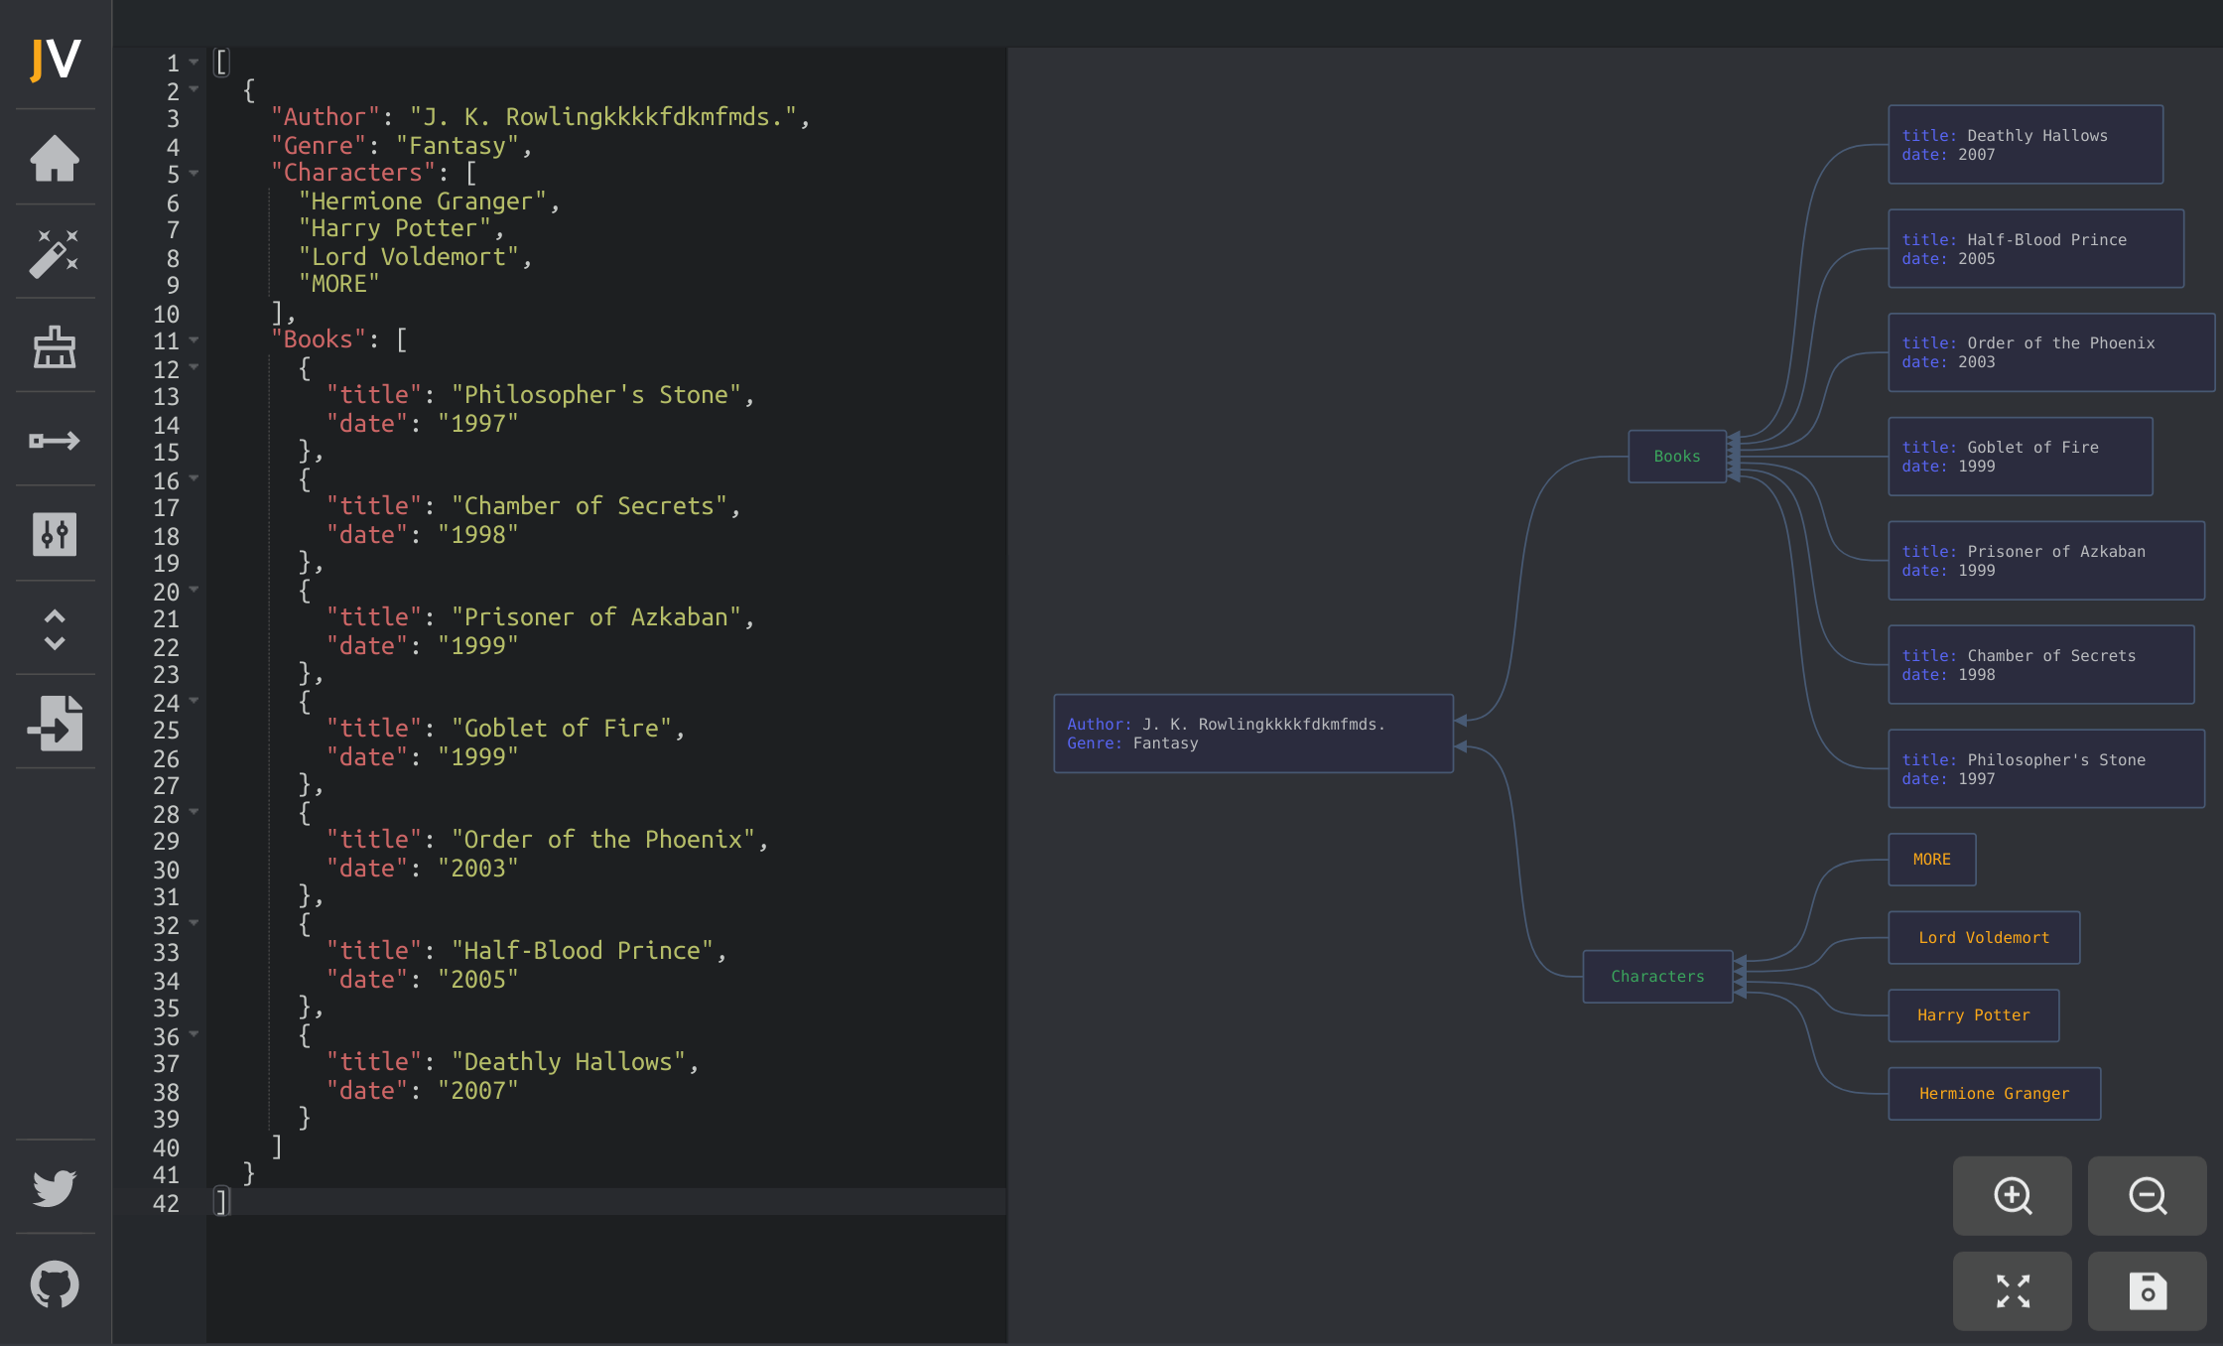Click the import file icon
This screenshot has height=1346, width=2223.
[55, 723]
